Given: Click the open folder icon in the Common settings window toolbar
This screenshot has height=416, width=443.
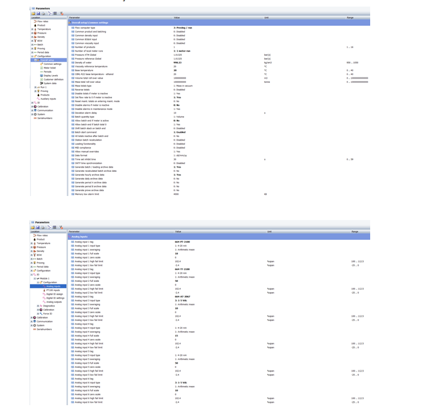Looking at the screenshot, I should pos(33,13).
